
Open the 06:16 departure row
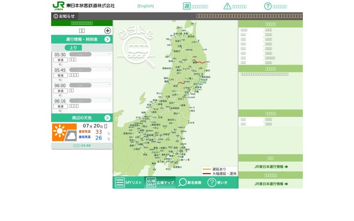pos(82,106)
